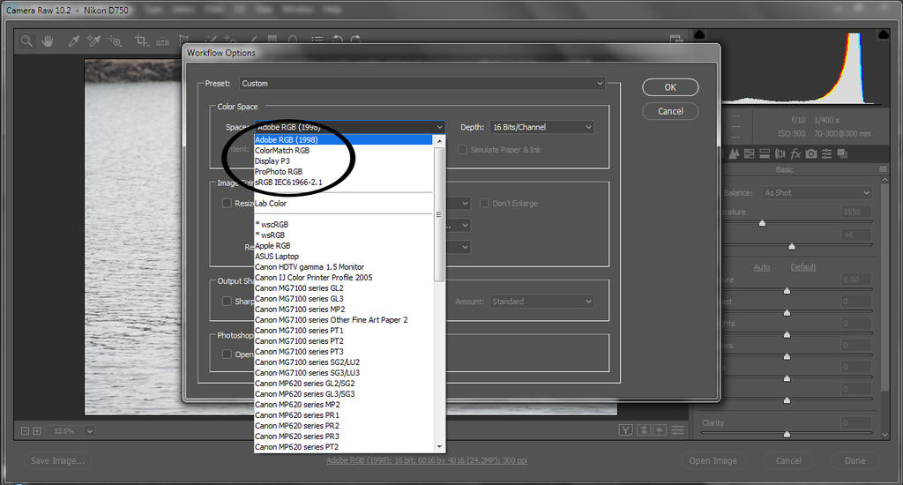Open the White Balance As Shot dropdown
Image resolution: width=903 pixels, height=485 pixels.
click(x=817, y=193)
